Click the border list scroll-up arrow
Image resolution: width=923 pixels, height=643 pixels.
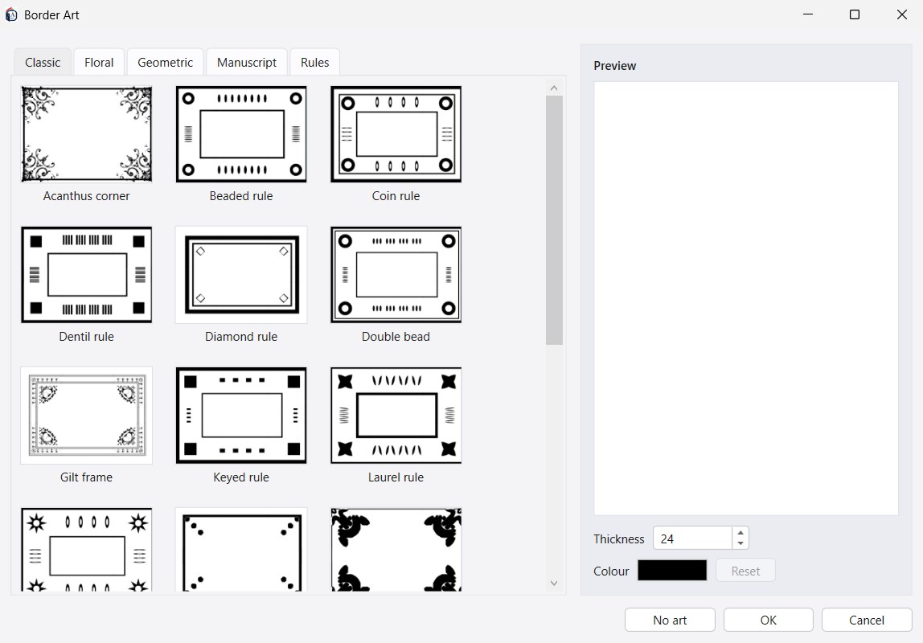tap(554, 88)
